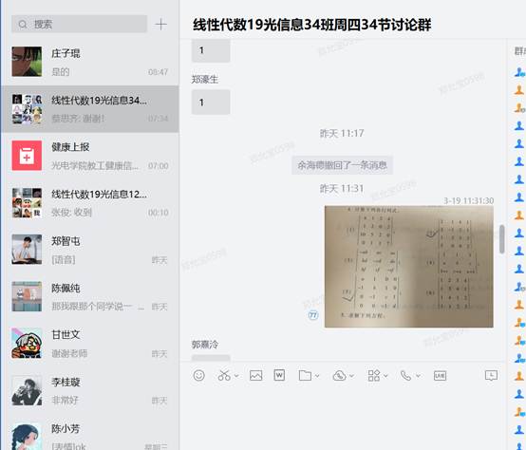Click the W document icon in toolbar
Viewport: 526px width, 450px height.
pos(279,375)
